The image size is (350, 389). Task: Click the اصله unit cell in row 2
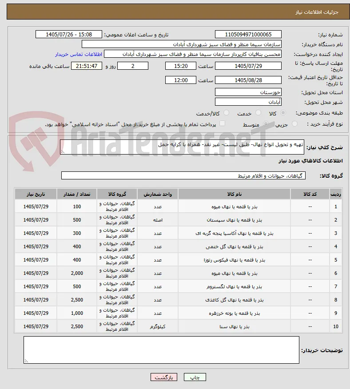[158, 220]
